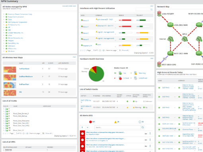Open the 1stFloorGood heat map link
This screenshot has height=152, width=203.
point(24,69)
